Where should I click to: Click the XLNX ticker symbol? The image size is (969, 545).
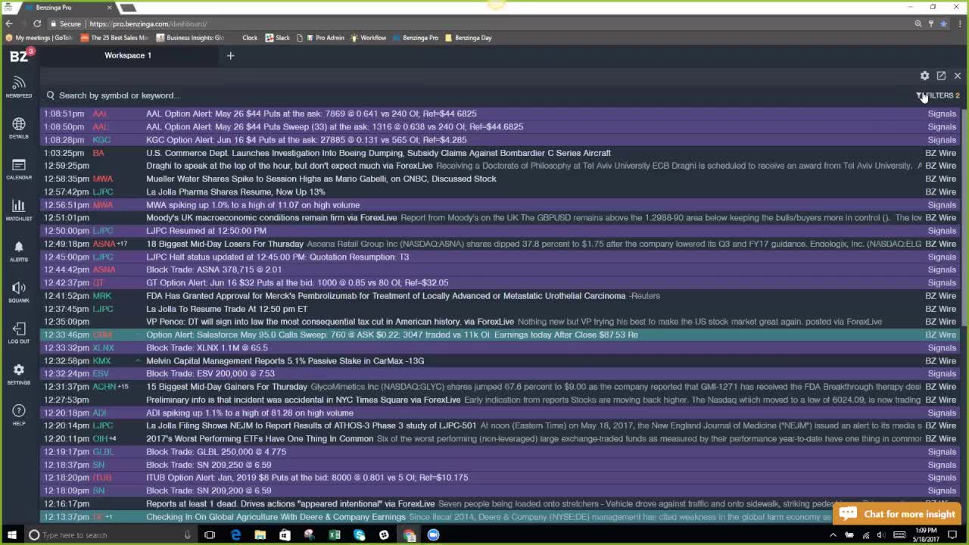tap(103, 348)
